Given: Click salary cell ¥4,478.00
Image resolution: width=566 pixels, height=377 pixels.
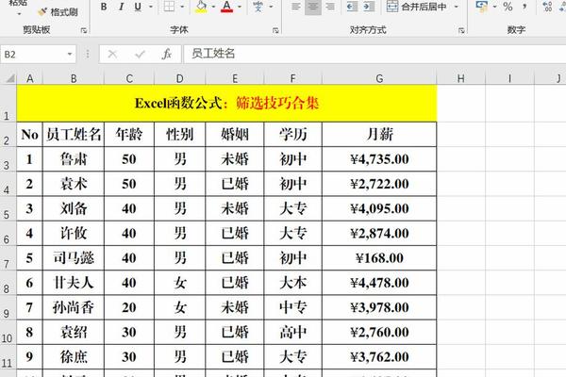Looking at the screenshot, I should pyautogui.click(x=379, y=283).
